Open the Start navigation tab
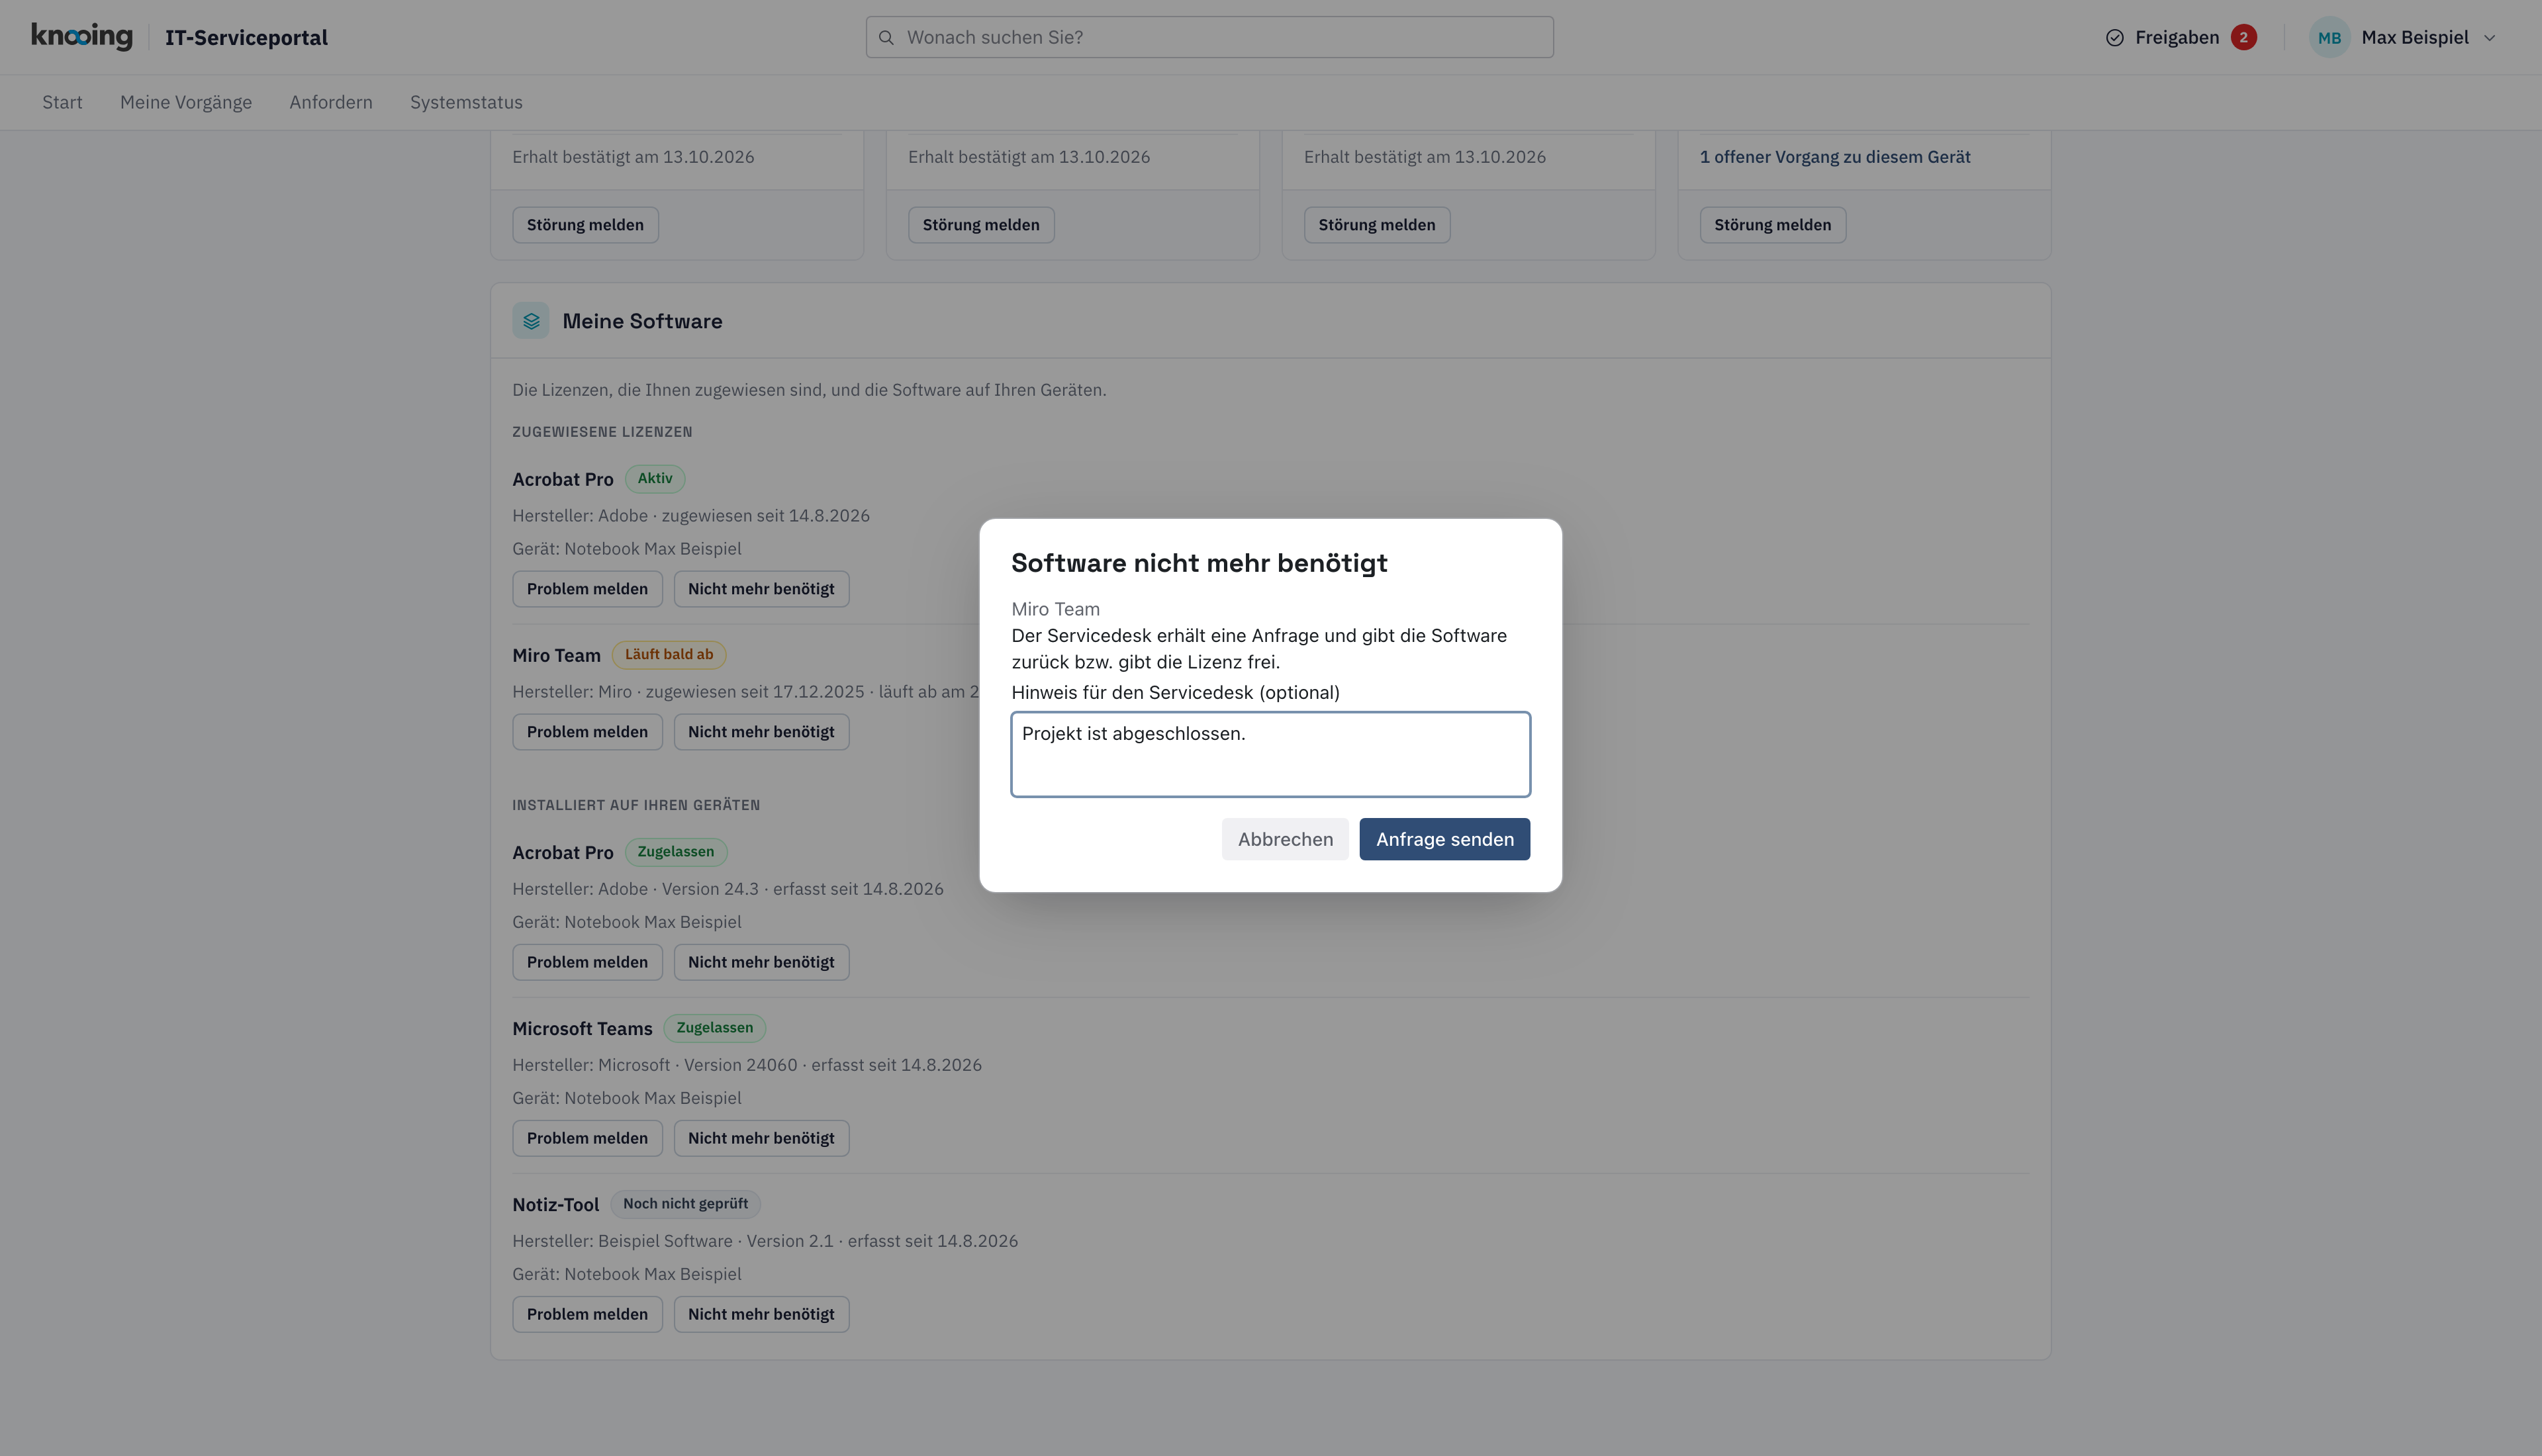 click(x=62, y=102)
